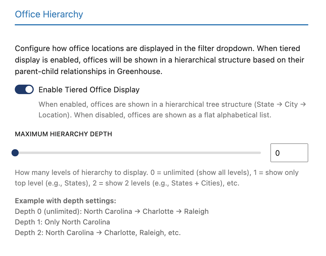This screenshot has height=256, width=326.
Task: Focus the hierarchy depth number input showing 0
Action: (289, 153)
